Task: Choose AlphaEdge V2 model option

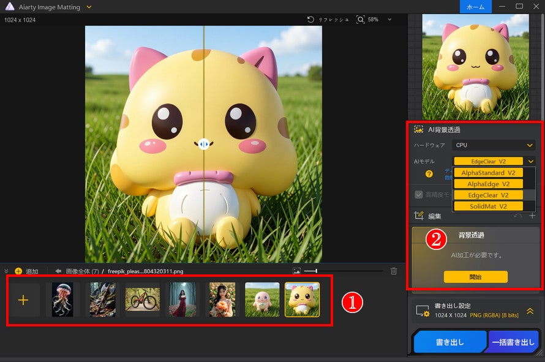Action: tap(488, 184)
